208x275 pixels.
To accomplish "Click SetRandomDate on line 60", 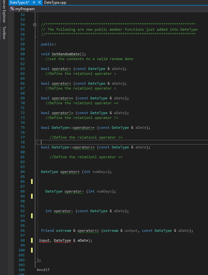I will pyautogui.click(x=66, y=54).
